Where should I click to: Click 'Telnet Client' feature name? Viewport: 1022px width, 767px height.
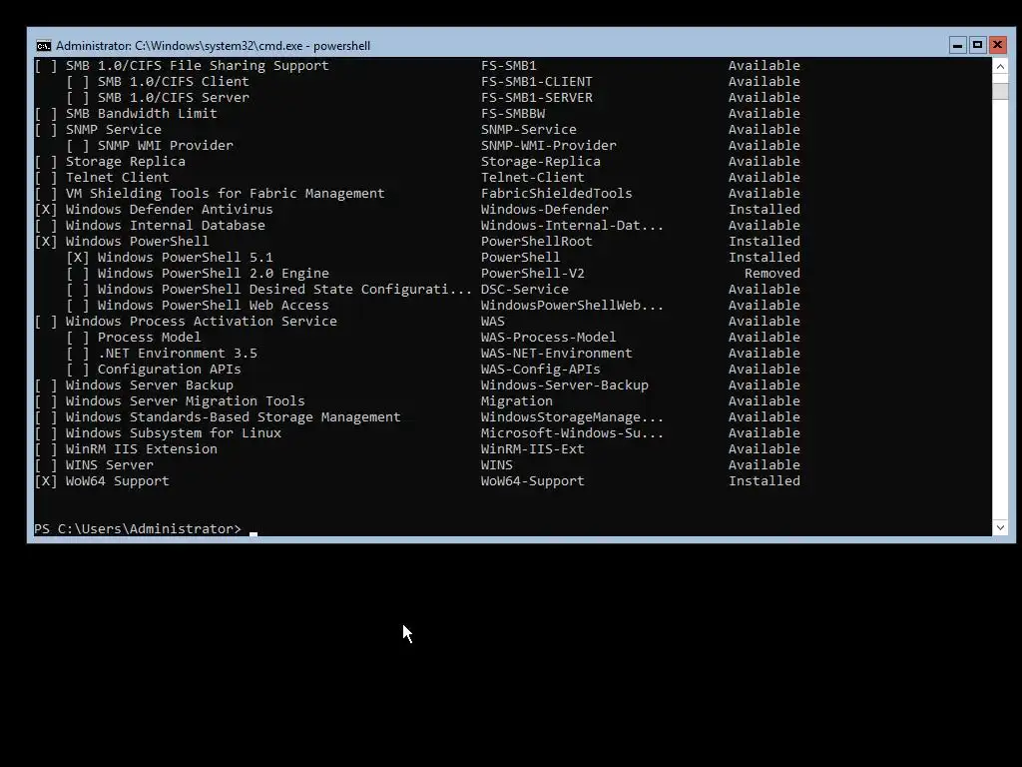tap(118, 178)
